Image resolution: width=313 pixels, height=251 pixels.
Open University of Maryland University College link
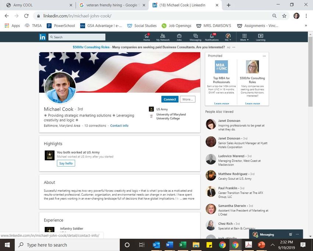(171, 116)
